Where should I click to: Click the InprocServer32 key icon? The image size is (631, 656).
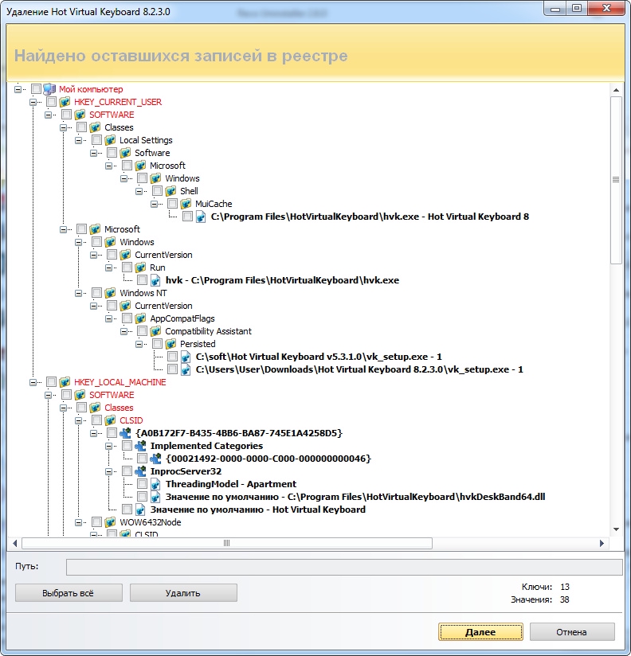(x=140, y=471)
